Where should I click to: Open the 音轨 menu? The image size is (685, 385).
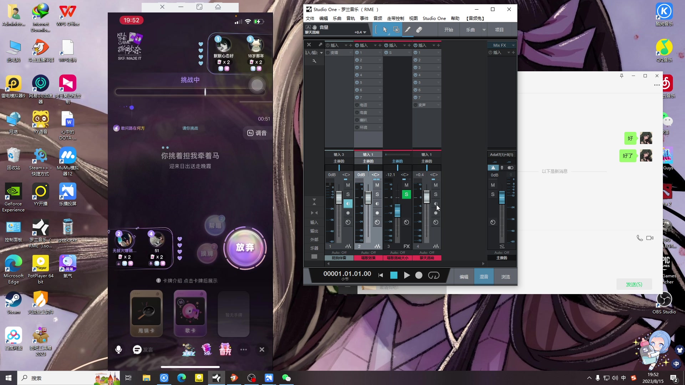tap(351, 19)
